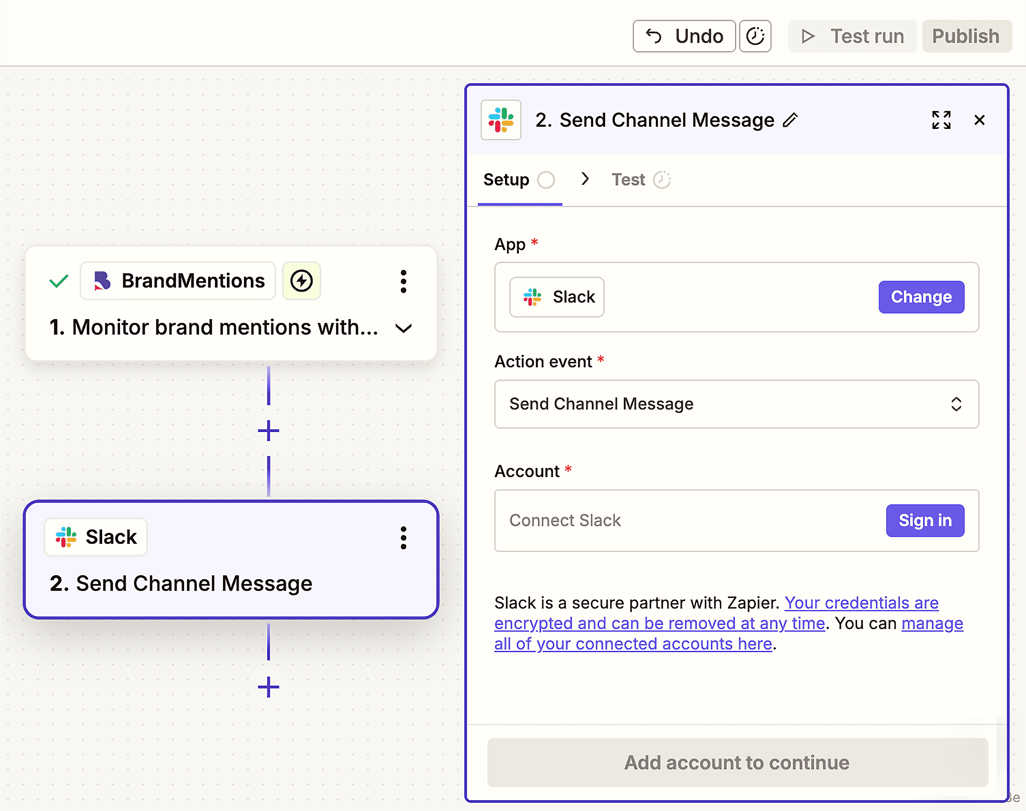Select the Slack Send Channel Message step card
1026x811 pixels.
coord(231,584)
